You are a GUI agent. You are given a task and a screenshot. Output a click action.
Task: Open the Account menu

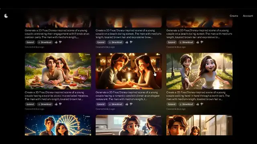(248, 16)
